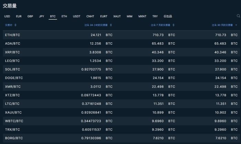Sort by past 24 hours volume arrows

click(111, 25)
